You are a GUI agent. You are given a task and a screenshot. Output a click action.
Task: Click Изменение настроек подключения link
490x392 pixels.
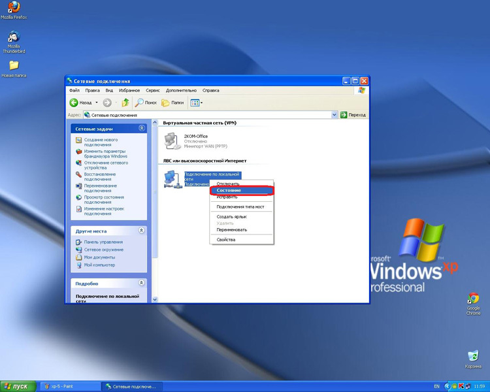[x=104, y=211]
